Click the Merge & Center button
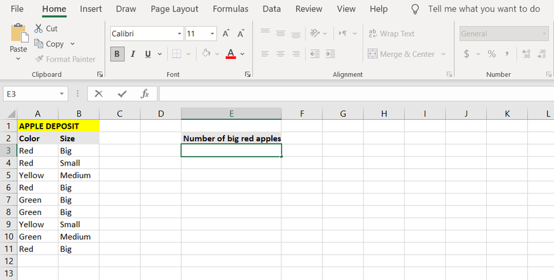554x280 pixels. click(x=401, y=54)
